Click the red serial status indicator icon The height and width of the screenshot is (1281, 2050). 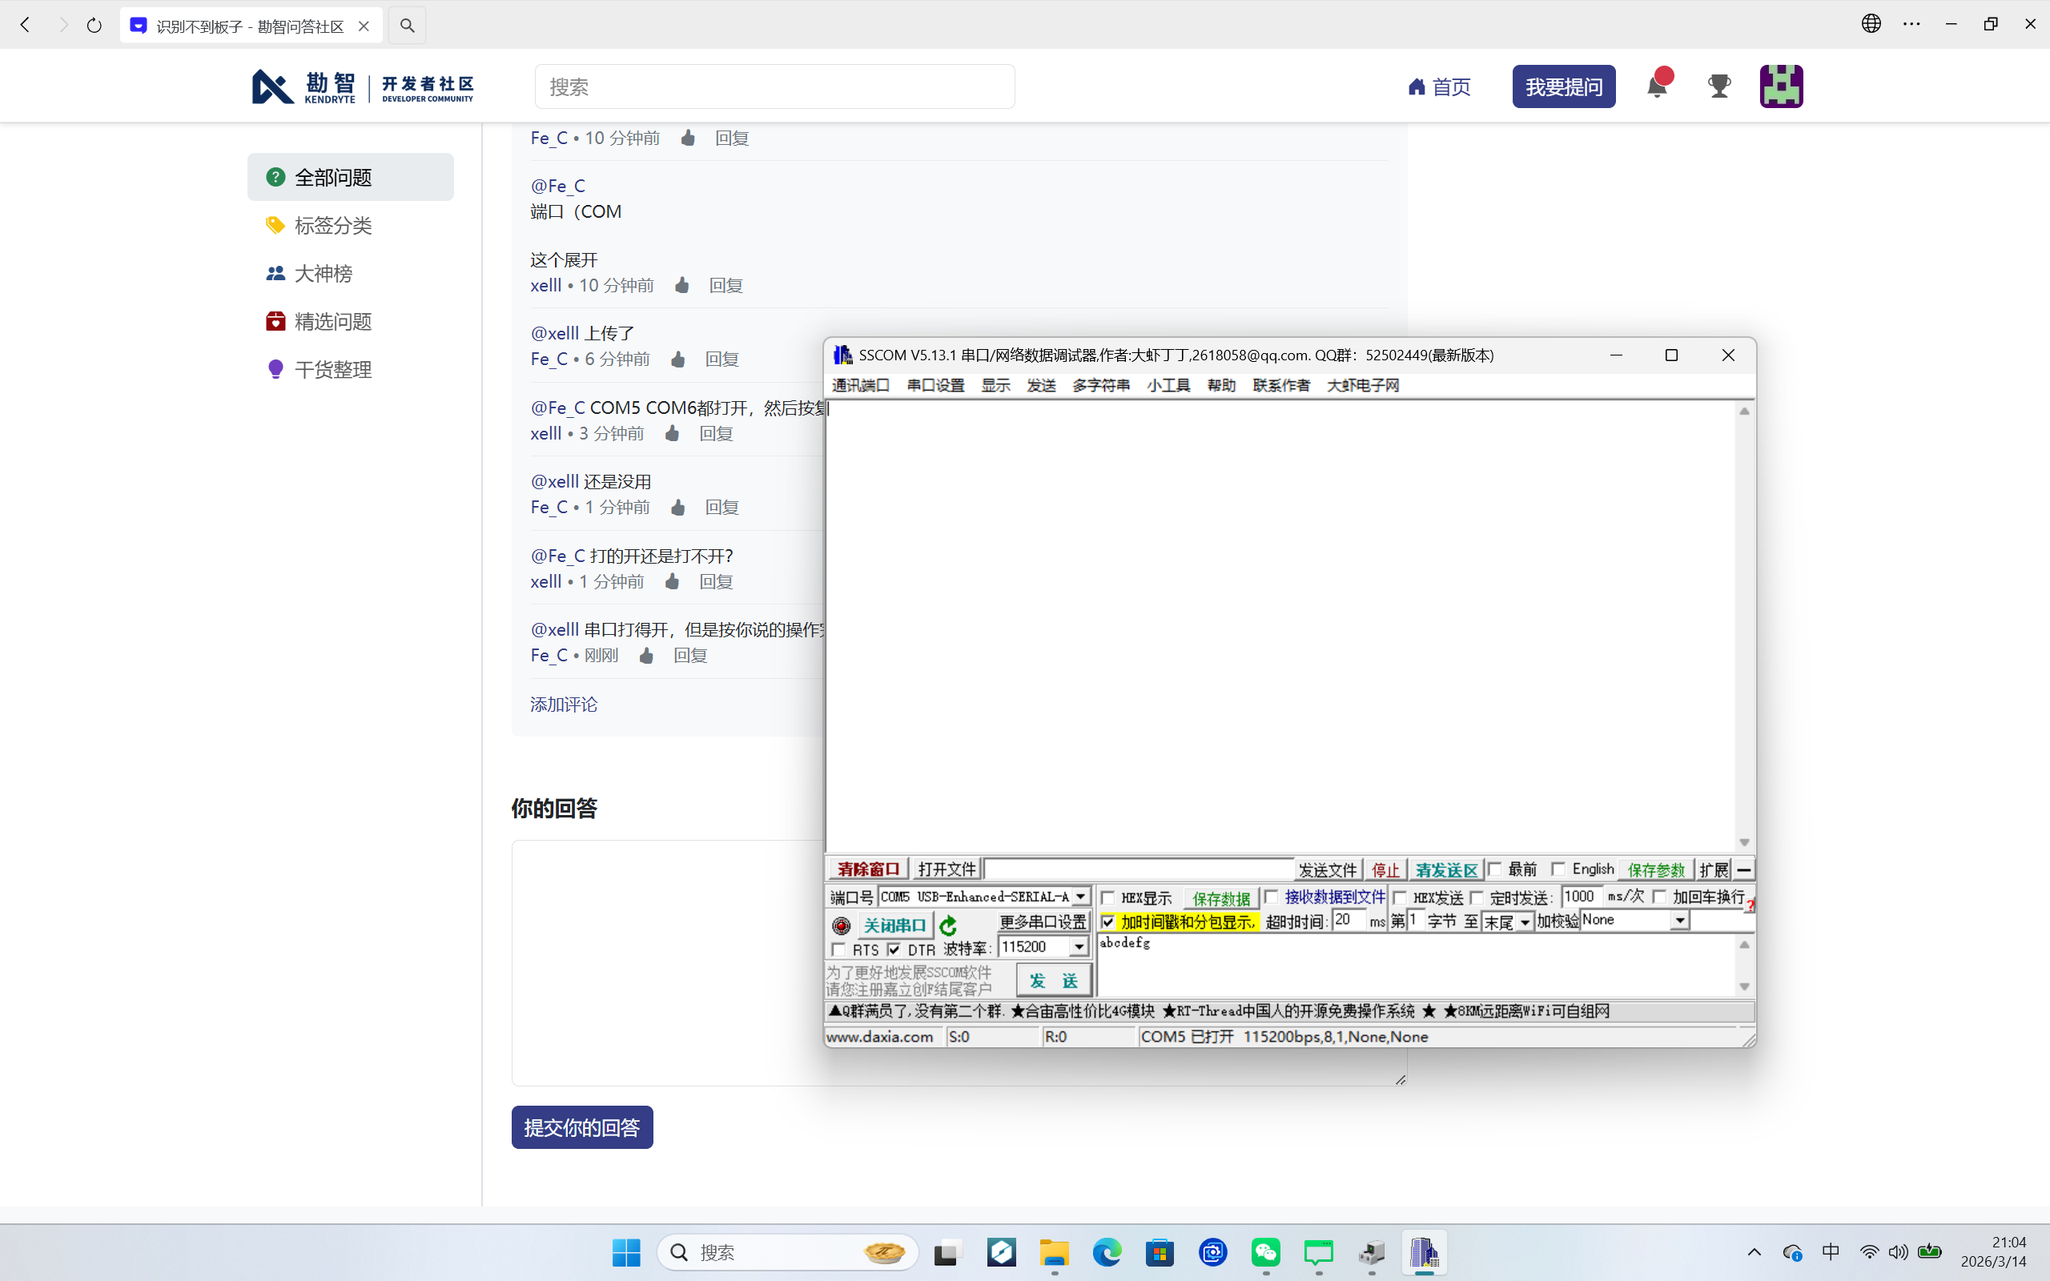[840, 926]
